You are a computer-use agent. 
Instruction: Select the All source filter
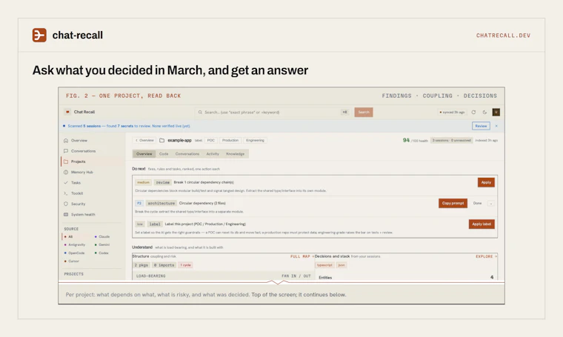point(69,237)
